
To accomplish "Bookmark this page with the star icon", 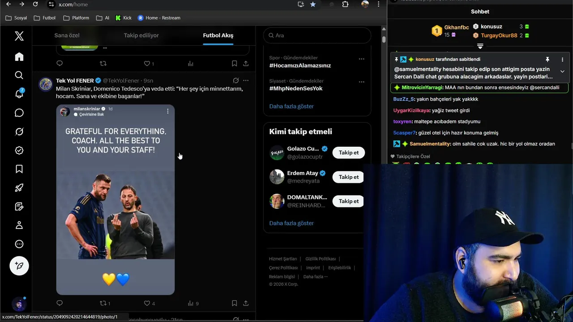I will [313, 4].
